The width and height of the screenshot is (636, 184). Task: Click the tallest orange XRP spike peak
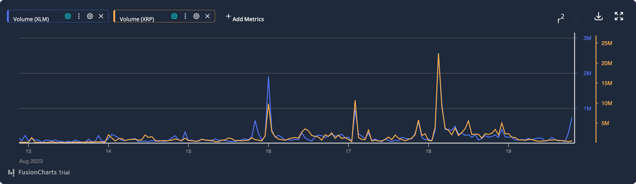click(438, 54)
